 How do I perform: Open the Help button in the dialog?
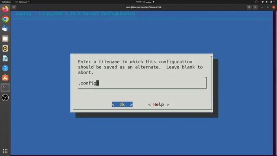pos(158,104)
